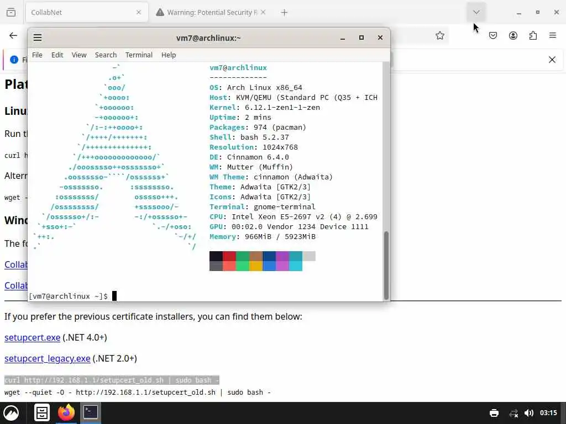Open the Pocket save icon
The image size is (566, 424).
point(493,35)
